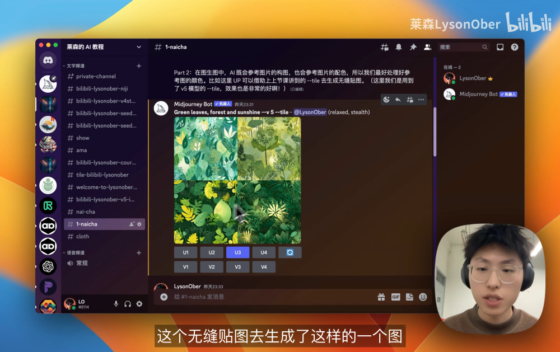Toggle member list icon in header
This screenshot has width=560, height=352.
(427, 47)
